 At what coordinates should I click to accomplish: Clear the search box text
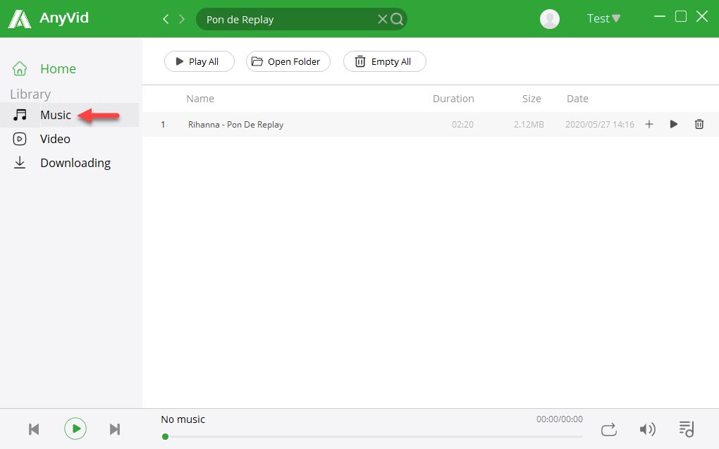tap(382, 19)
